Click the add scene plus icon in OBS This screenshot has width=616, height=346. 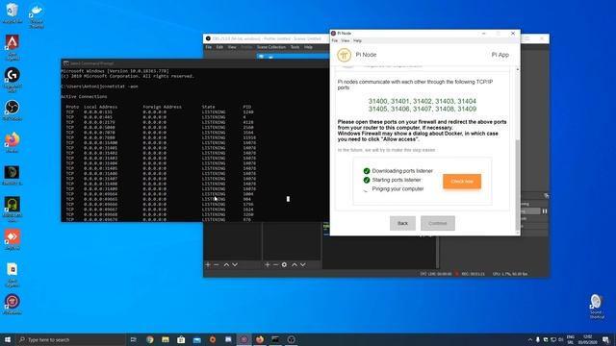[208, 265]
